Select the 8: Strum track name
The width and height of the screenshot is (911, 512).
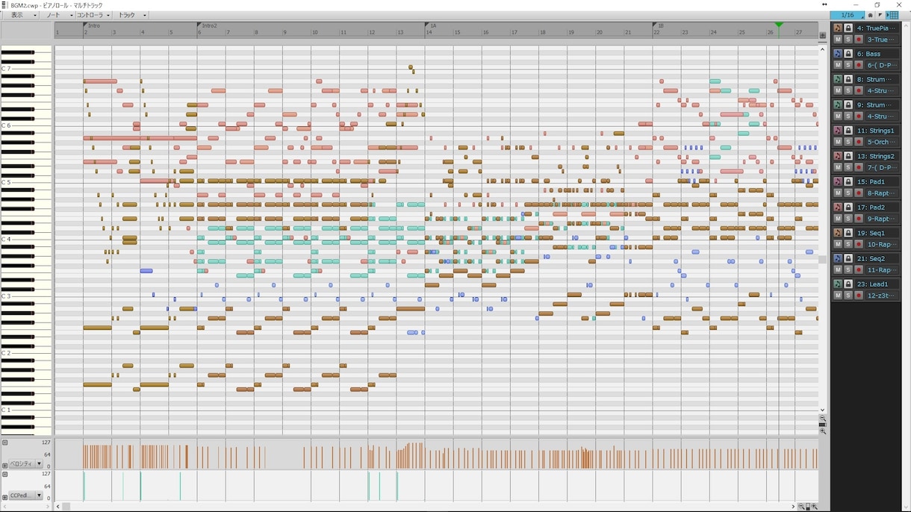click(x=877, y=79)
